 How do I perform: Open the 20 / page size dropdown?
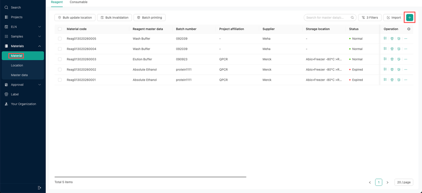tap(404, 182)
